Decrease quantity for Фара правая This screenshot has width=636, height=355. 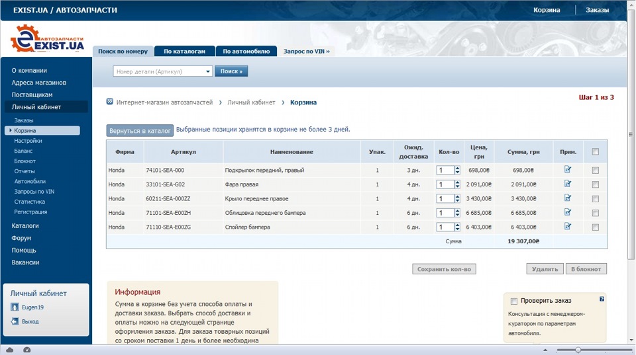pos(458,186)
